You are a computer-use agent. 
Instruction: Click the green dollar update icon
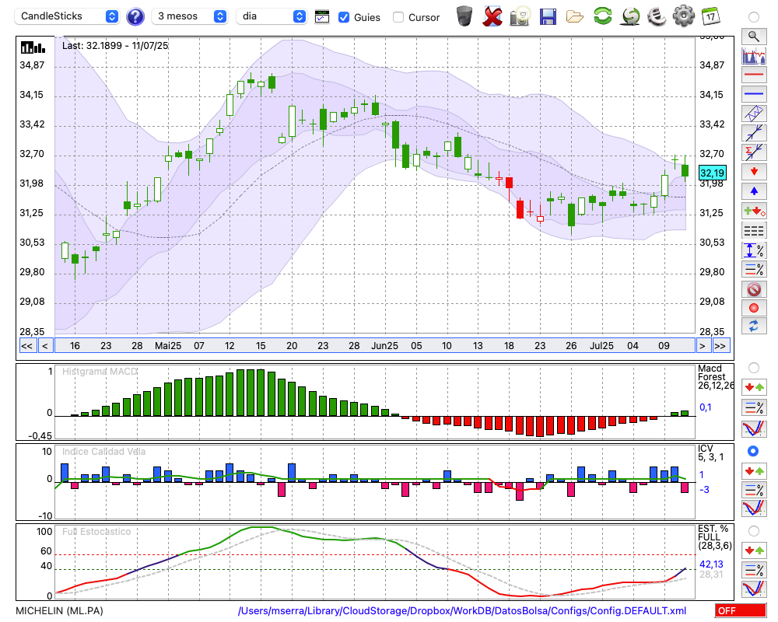click(630, 16)
